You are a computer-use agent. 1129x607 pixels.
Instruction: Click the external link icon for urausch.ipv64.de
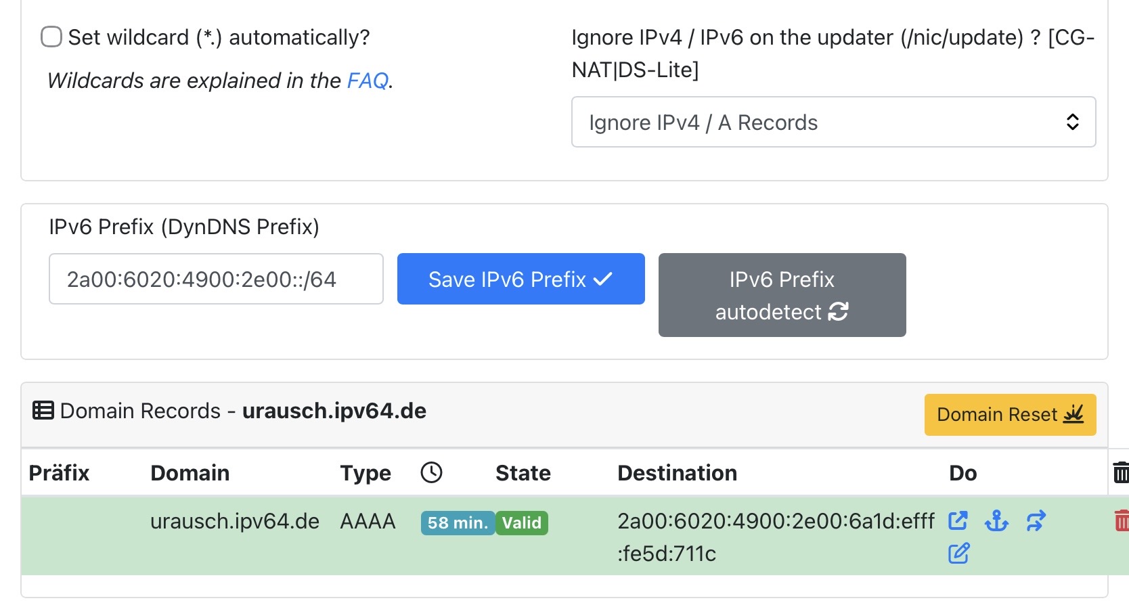tap(958, 520)
